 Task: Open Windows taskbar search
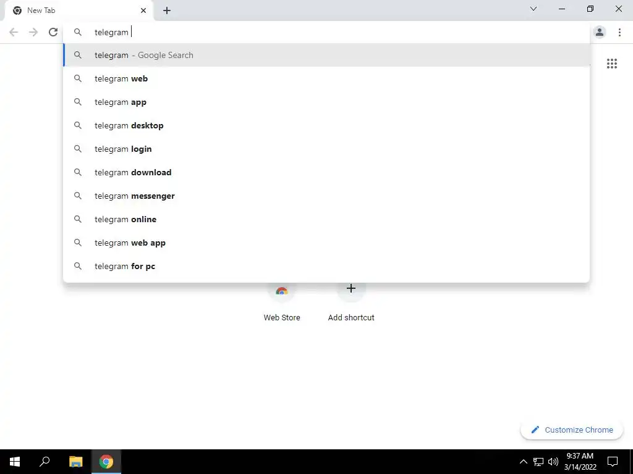[x=45, y=462]
